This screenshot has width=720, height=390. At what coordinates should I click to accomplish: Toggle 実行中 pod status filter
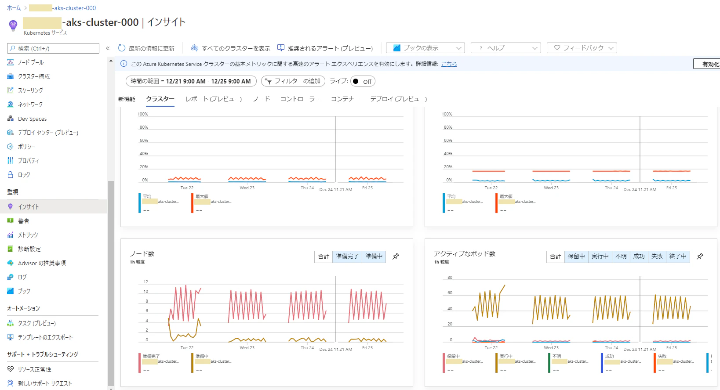click(600, 256)
